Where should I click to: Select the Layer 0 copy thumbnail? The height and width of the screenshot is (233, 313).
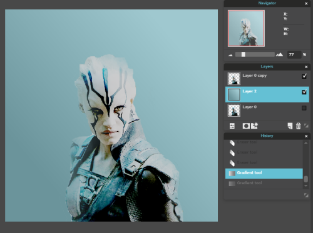point(233,79)
